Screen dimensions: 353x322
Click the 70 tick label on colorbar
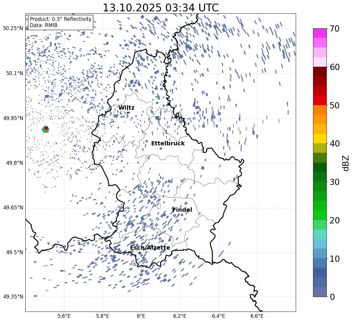coord(335,29)
